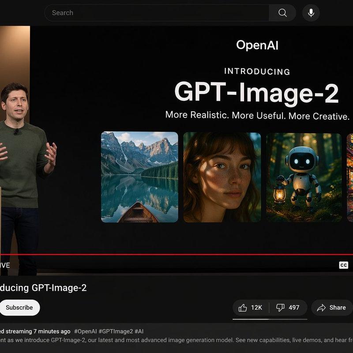Click the video title GPT-Image-2 text
Screen dimensions: 353x353
[43, 288]
